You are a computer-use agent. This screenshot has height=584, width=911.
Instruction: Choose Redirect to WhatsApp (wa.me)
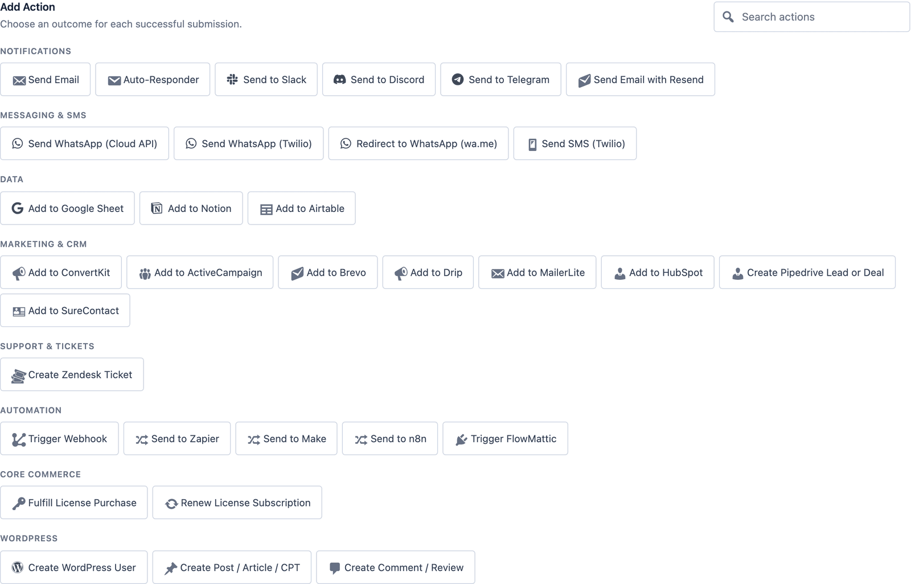coord(418,143)
